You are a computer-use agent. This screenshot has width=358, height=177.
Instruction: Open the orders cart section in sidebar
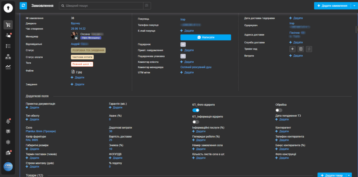[x=8, y=25]
